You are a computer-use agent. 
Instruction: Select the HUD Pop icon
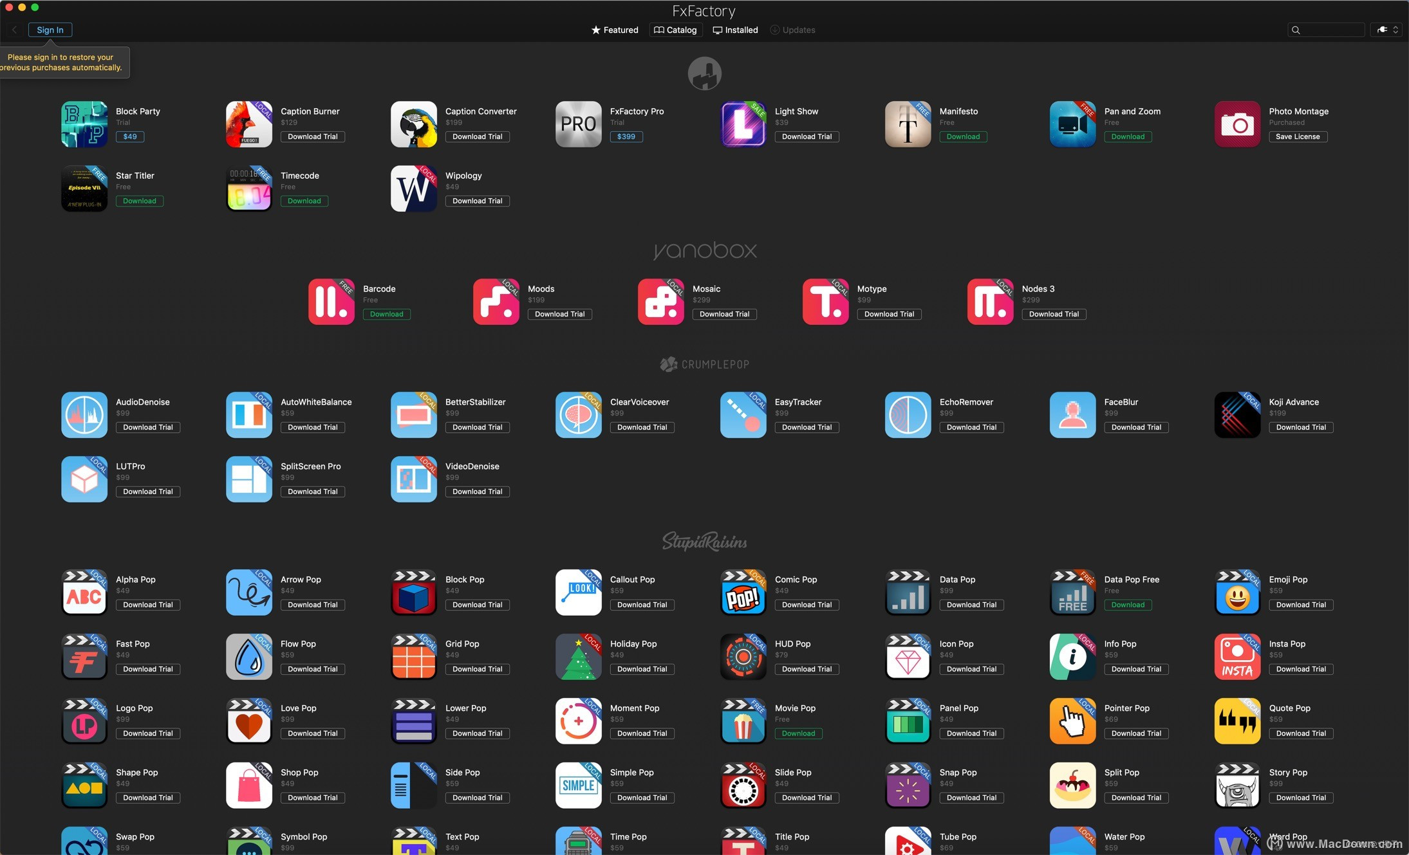743,657
